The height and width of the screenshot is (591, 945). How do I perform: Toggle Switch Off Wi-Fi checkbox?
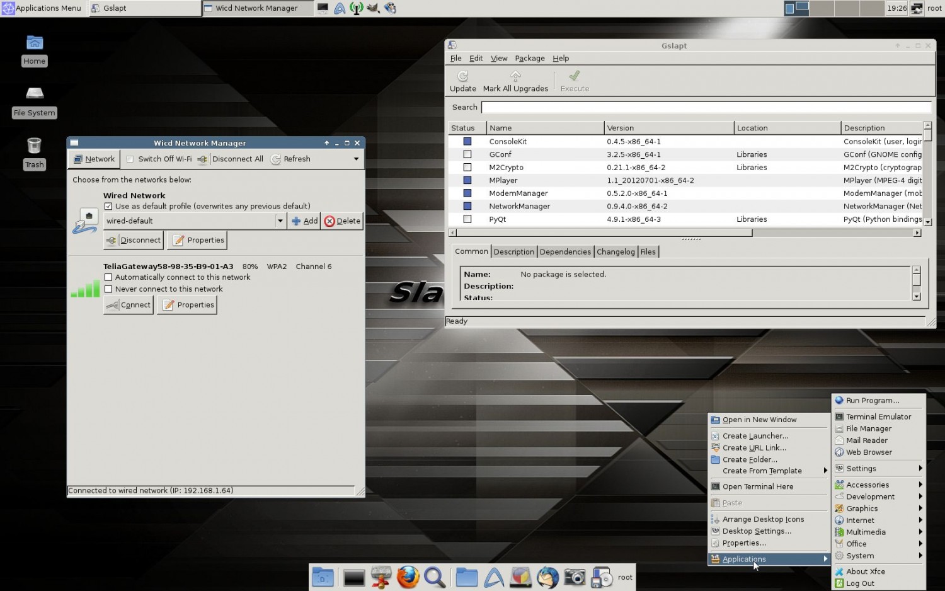(130, 159)
